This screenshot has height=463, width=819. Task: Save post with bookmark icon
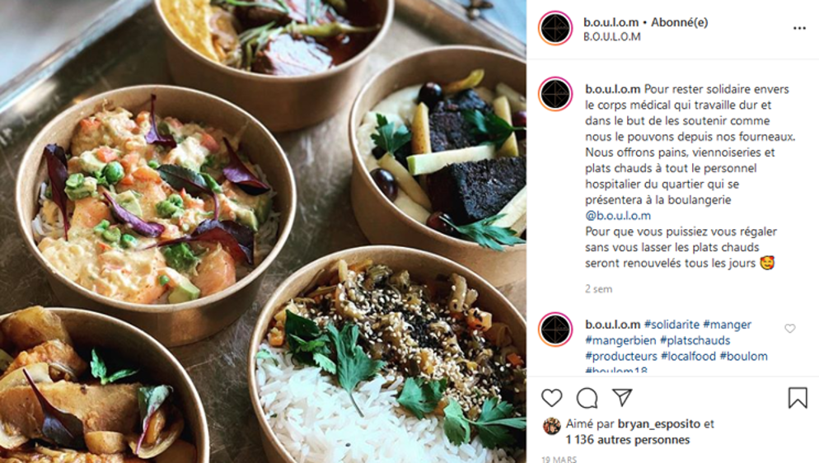(798, 398)
